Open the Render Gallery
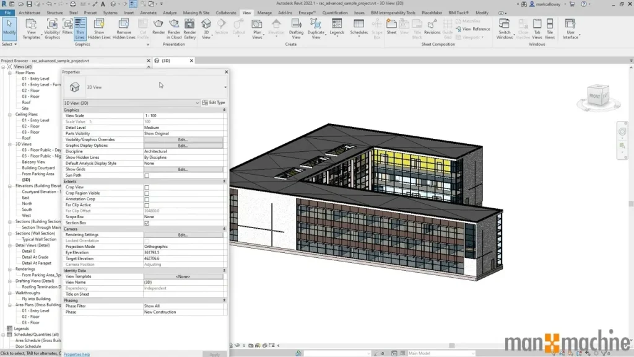The height and width of the screenshot is (357, 634). [189, 29]
